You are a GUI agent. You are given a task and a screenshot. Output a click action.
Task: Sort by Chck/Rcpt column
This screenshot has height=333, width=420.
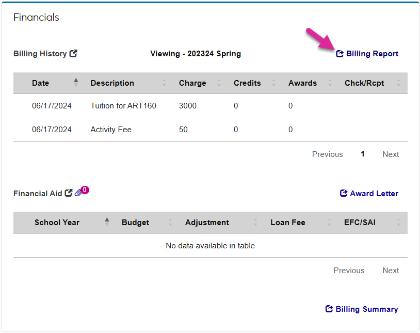click(x=364, y=83)
